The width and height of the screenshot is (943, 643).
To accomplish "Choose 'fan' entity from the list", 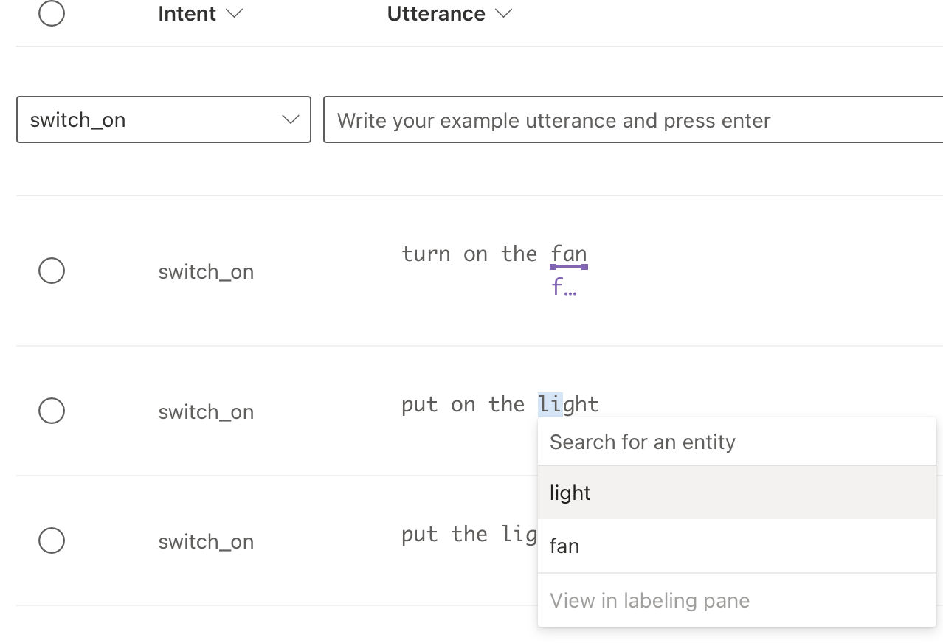I will coord(564,546).
